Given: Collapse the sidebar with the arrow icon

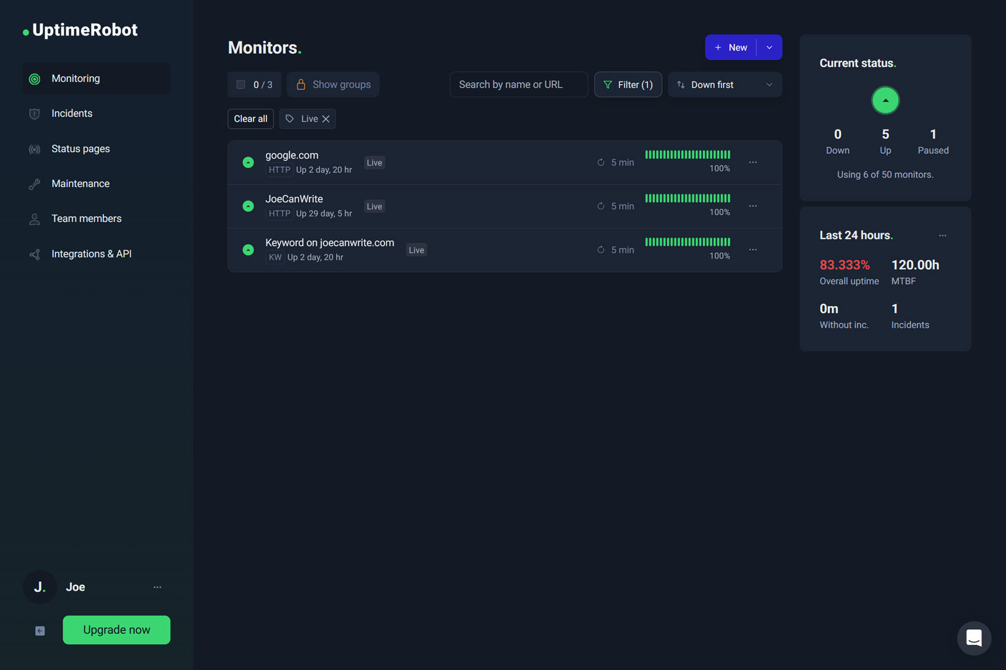Looking at the screenshot, I should tap(39, 630).
